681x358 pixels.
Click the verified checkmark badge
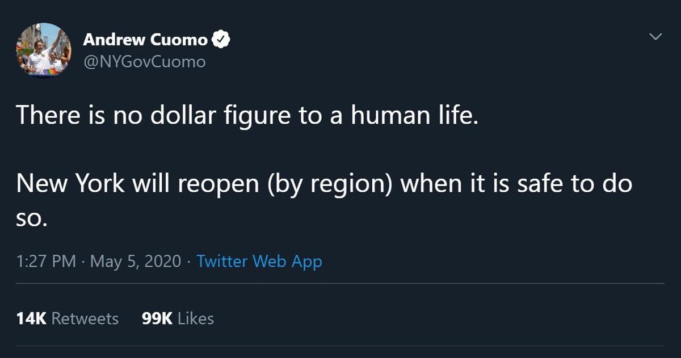pos(221,40)
